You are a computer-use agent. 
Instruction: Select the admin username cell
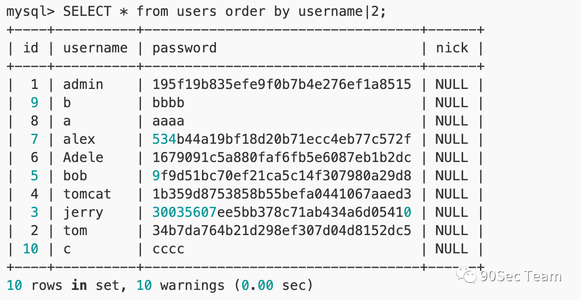tap(83, 85)
